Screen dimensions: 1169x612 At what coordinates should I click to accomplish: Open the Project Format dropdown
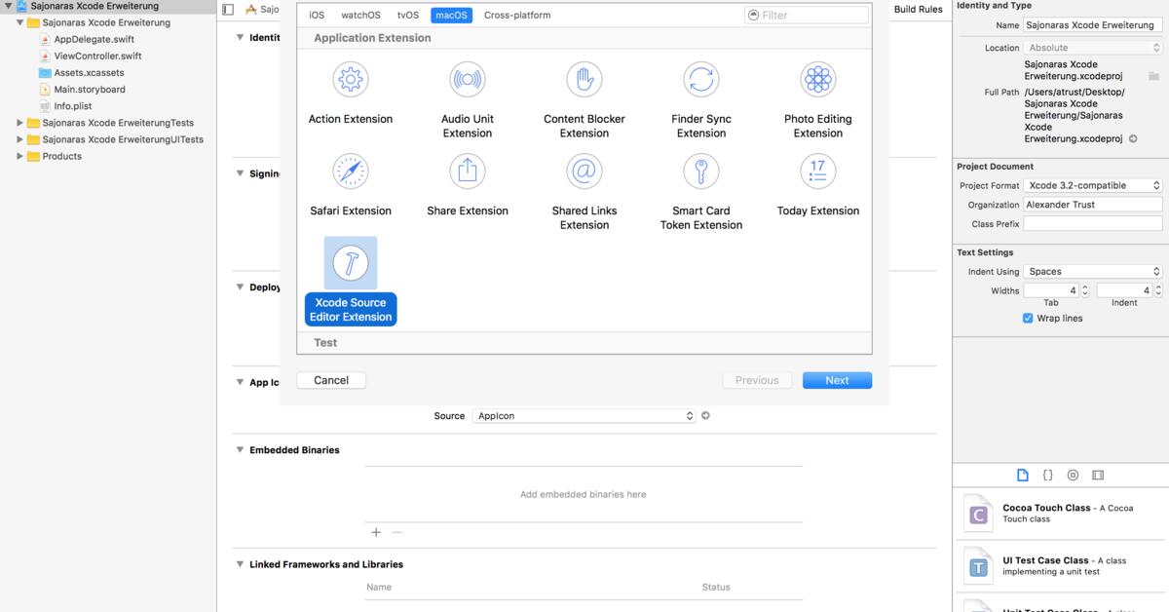[x=1093, y=185]
